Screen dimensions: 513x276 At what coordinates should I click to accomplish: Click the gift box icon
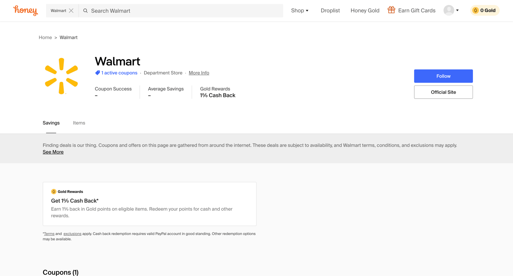tap(392, 10)
